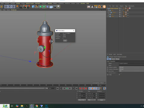Toggle the X axis lock
This screenshot has height=108, width=144.
pyautogui.click(x=6, y=7)
